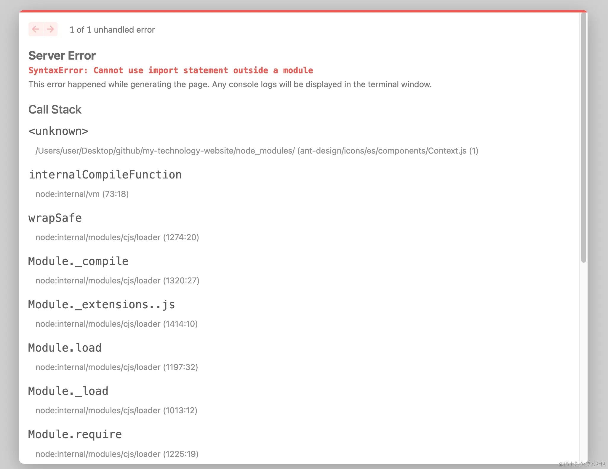Select the wrapSafe stack frame

point(55,218)
